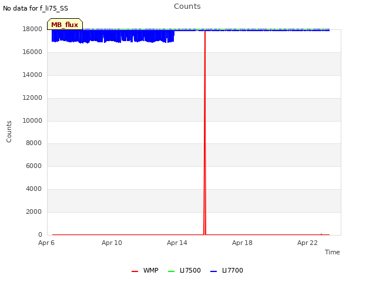Click the Apr 18 x-axis label
This screenshot has width=376, height=282.
(x=242, y=243)
